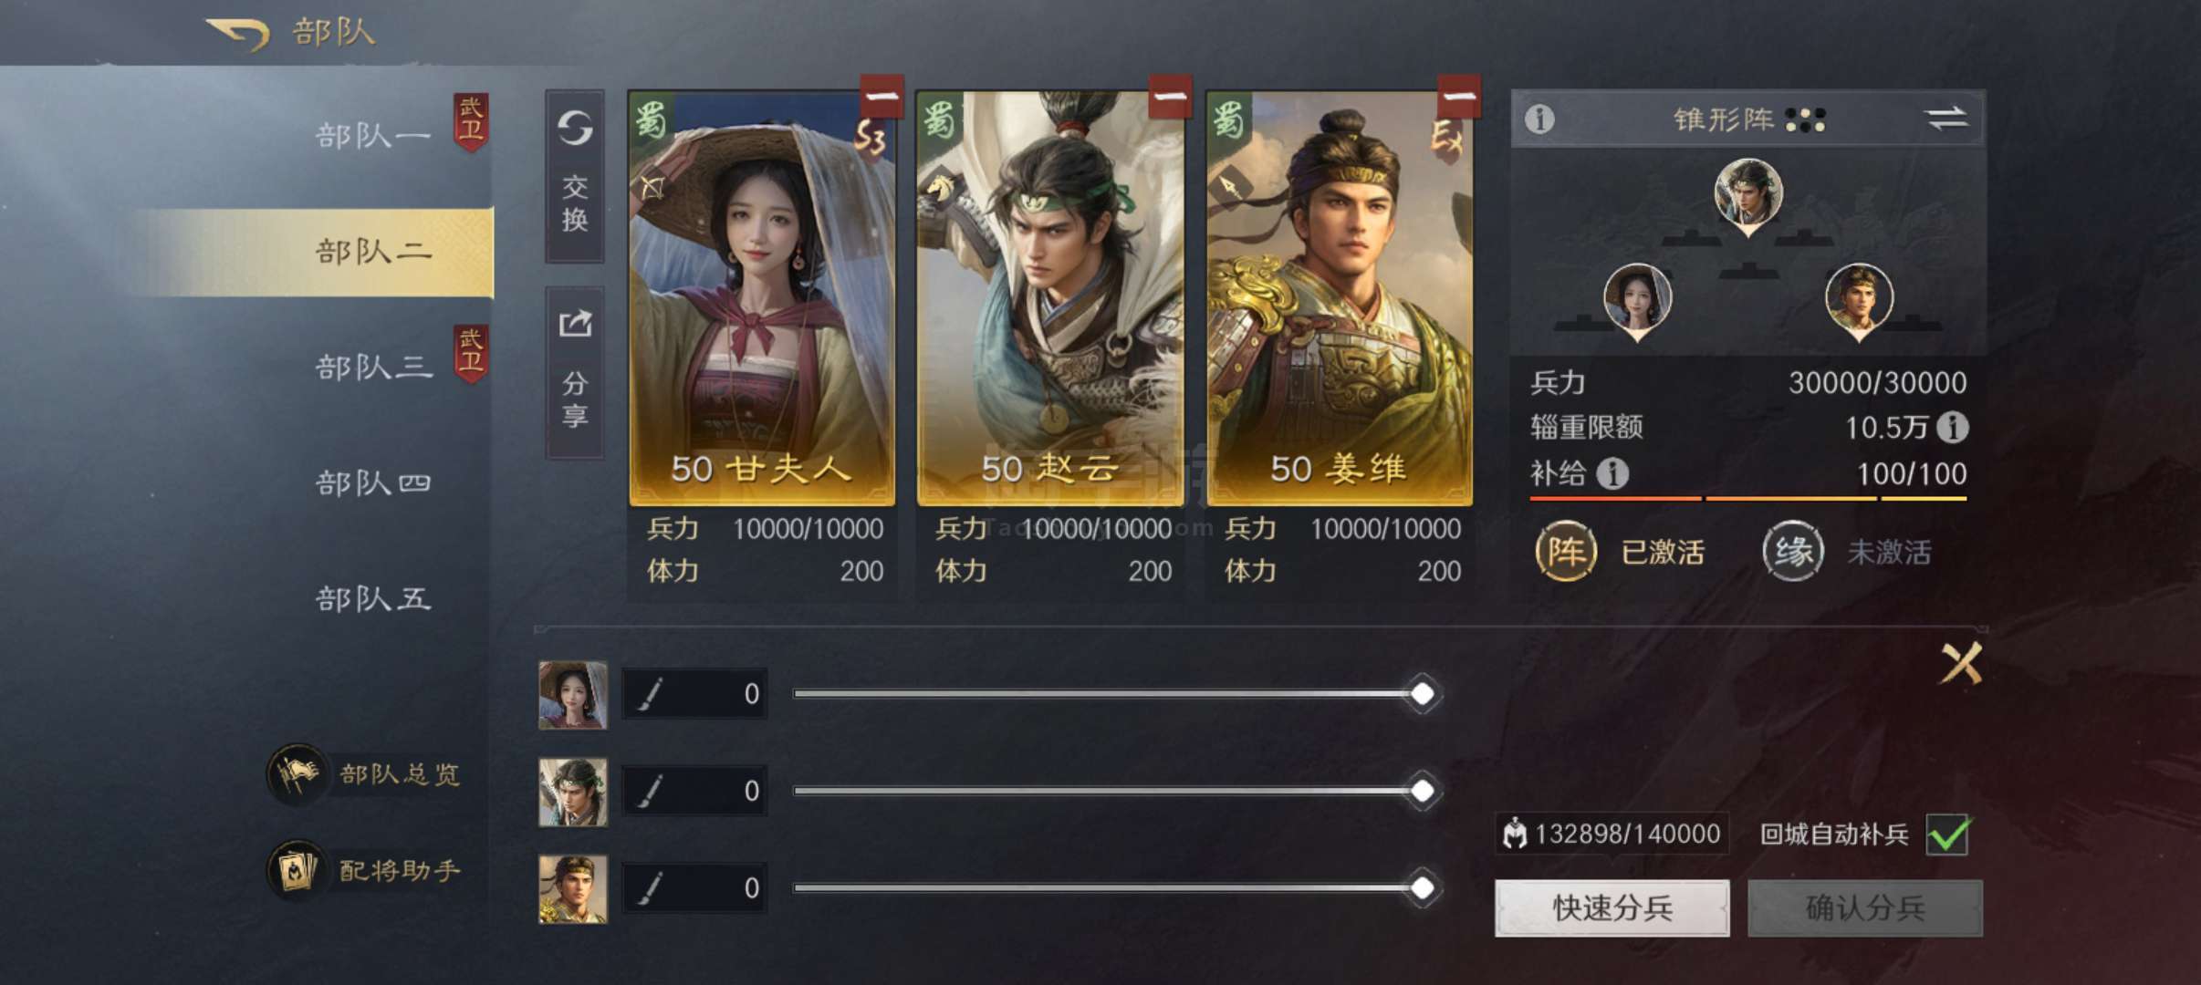This screenshot has width=2201, height=985.
Task: Select 部队四 tab
Action: (372, 483)
